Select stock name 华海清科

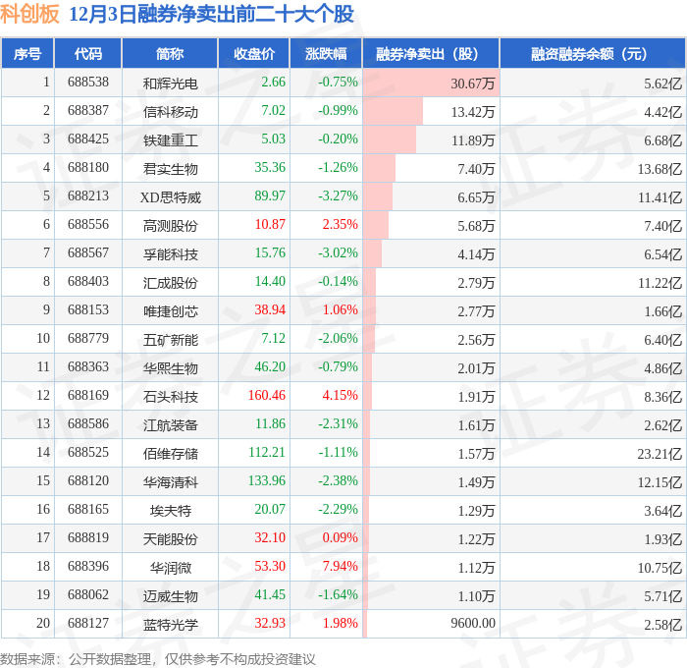[x=170, y=482]
